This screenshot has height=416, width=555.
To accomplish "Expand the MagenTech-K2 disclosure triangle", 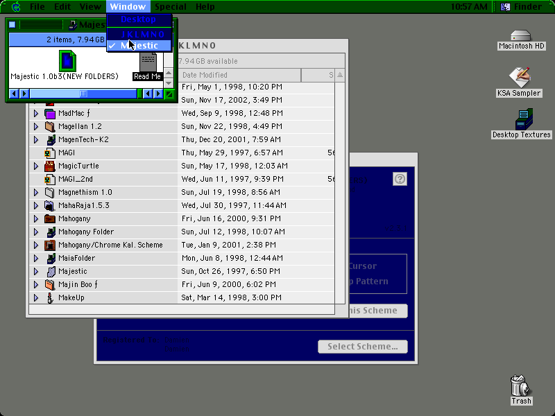I will [x=36, y=139].
